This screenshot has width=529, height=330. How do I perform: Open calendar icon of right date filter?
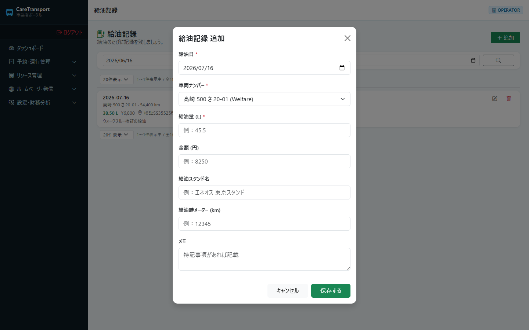[473, 60]
